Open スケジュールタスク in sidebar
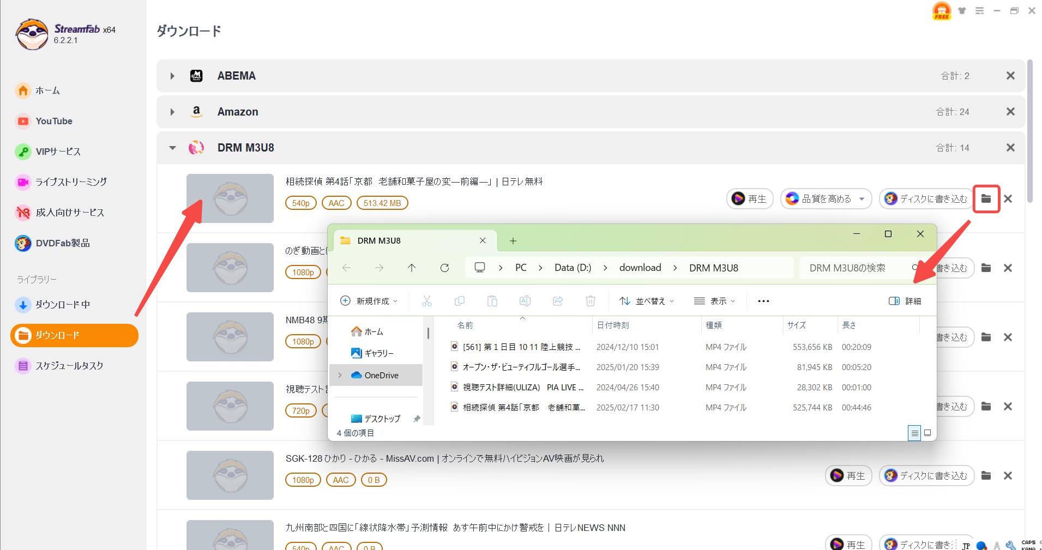Image resolution: width=1042 pixels, height=550 pixels. 59,366
